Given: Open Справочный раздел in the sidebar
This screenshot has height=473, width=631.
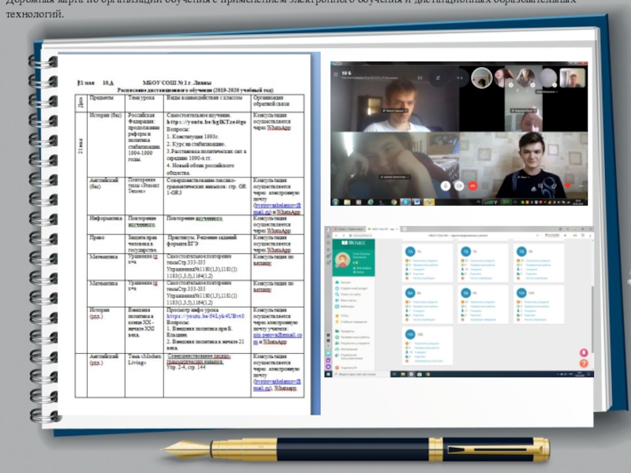Looking at the screenshot, I should pos(351,289).
